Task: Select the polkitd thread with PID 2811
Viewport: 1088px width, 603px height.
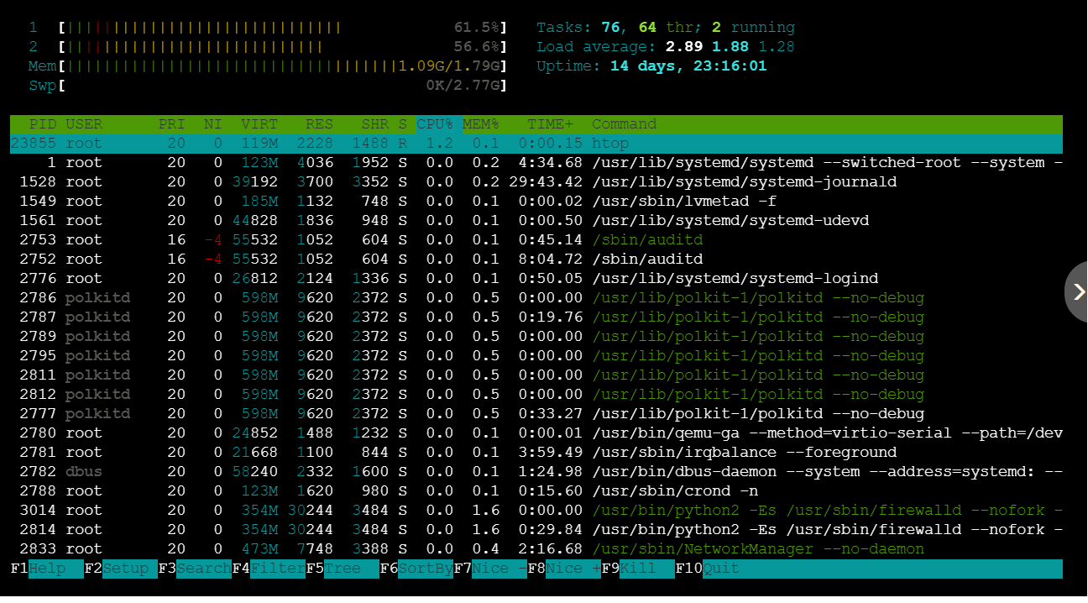Action: point(536,375)
